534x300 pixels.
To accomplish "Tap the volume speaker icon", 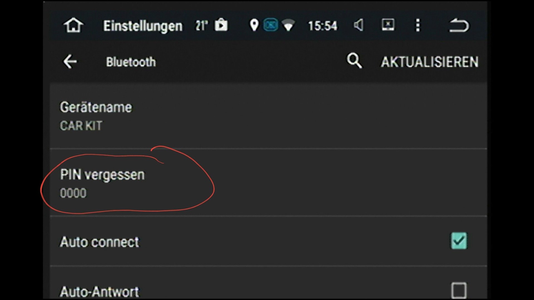I will pos(359,25).
